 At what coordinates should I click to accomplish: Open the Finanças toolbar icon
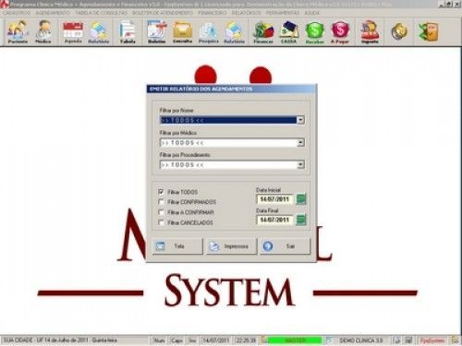[x=263, y=32]
